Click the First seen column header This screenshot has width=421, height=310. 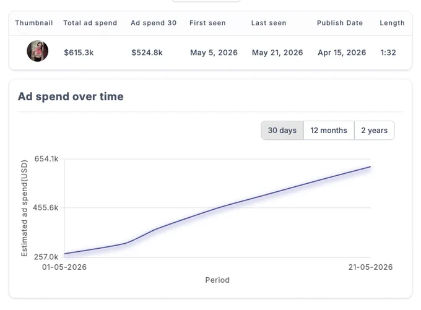pyautogui.click(x=207, y=23)
